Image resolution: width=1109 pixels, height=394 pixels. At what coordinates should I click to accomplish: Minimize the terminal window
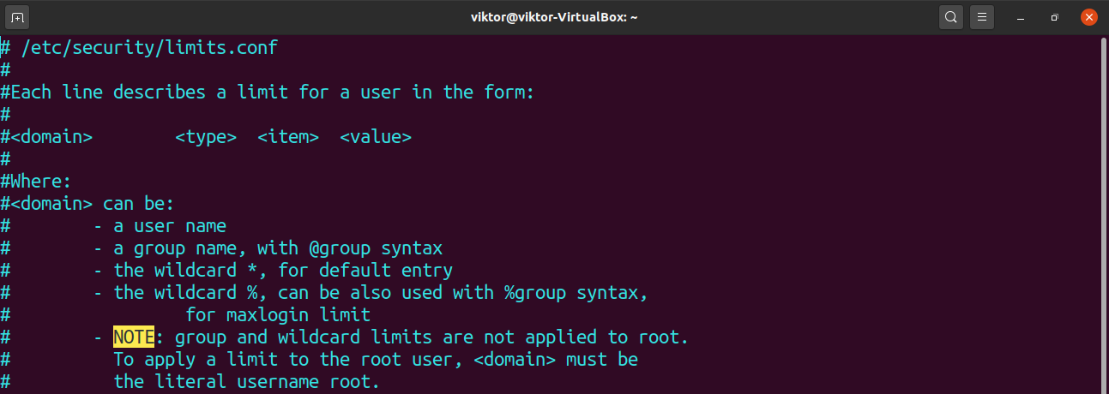click(x=1022, y=17)
